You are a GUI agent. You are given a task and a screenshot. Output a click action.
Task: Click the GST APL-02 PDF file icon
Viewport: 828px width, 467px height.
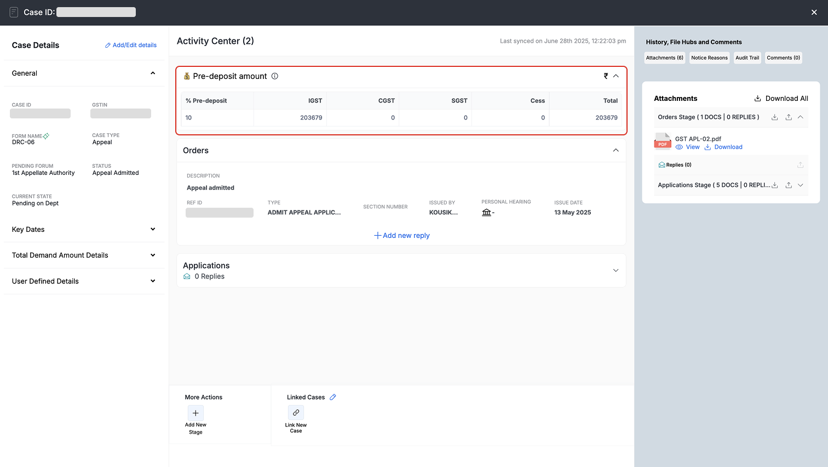coord(663,141)
